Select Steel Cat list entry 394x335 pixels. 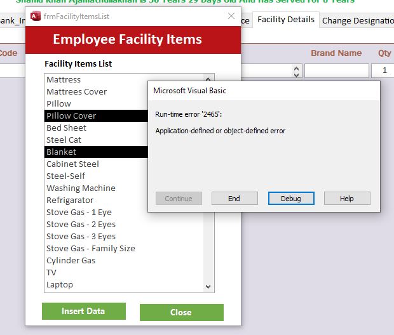pos(95,140)
